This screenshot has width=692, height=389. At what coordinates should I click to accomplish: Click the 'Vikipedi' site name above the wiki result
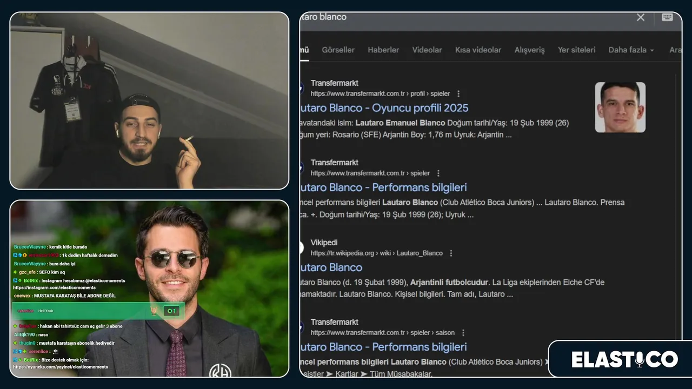(324, 243)
